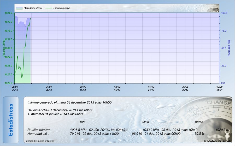Image resolution: width=235 pixels, height=146 pixels.
Task: Click the Humedad exterior legend color box
Action: point(19,8)
